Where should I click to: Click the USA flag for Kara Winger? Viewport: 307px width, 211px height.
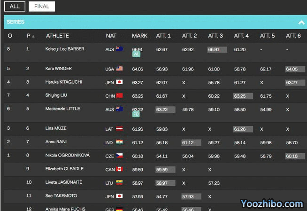point(119,69)
